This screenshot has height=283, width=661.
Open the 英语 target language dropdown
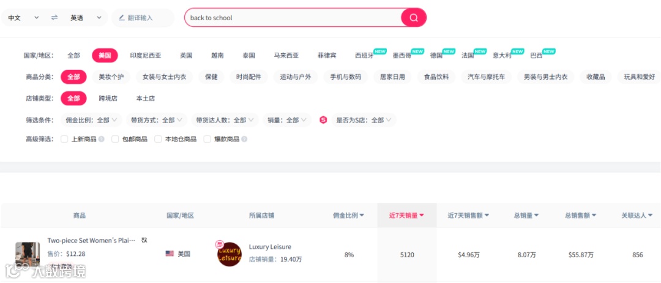[x=86, y=18]
